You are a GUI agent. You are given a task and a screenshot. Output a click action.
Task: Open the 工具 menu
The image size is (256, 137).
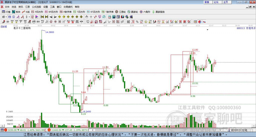(52, 7)
